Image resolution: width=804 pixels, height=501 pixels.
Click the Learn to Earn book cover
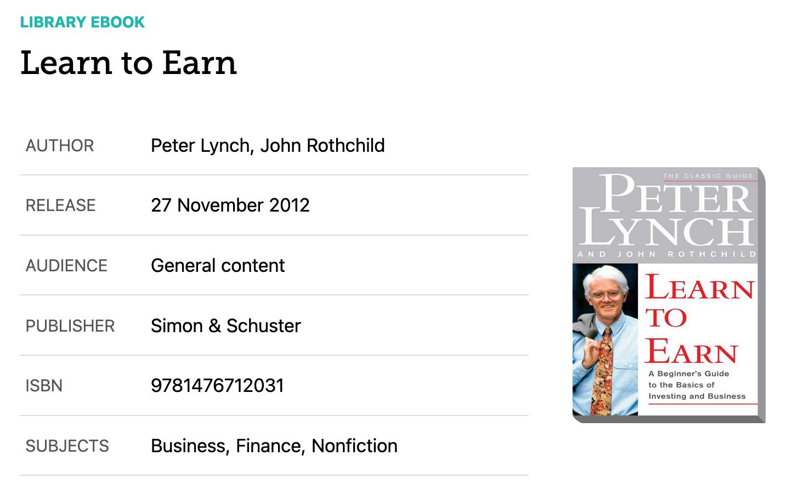669,295
